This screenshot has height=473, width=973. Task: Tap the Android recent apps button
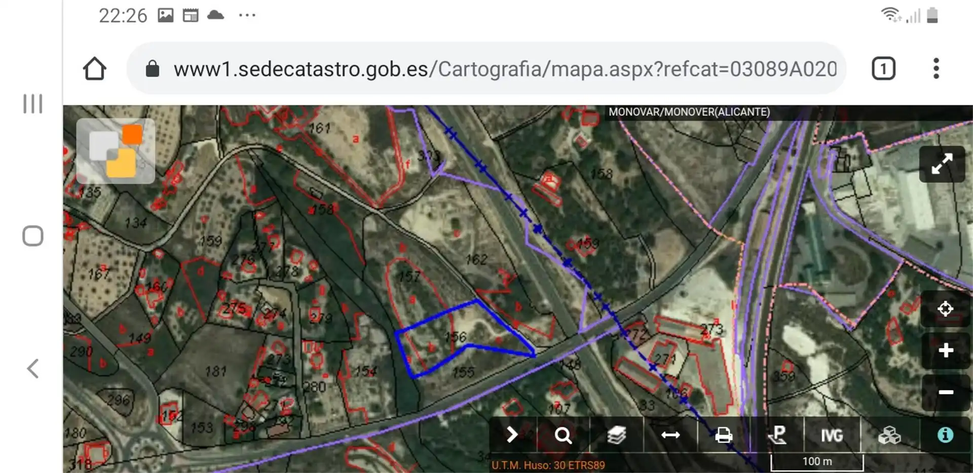click(33, 104)
